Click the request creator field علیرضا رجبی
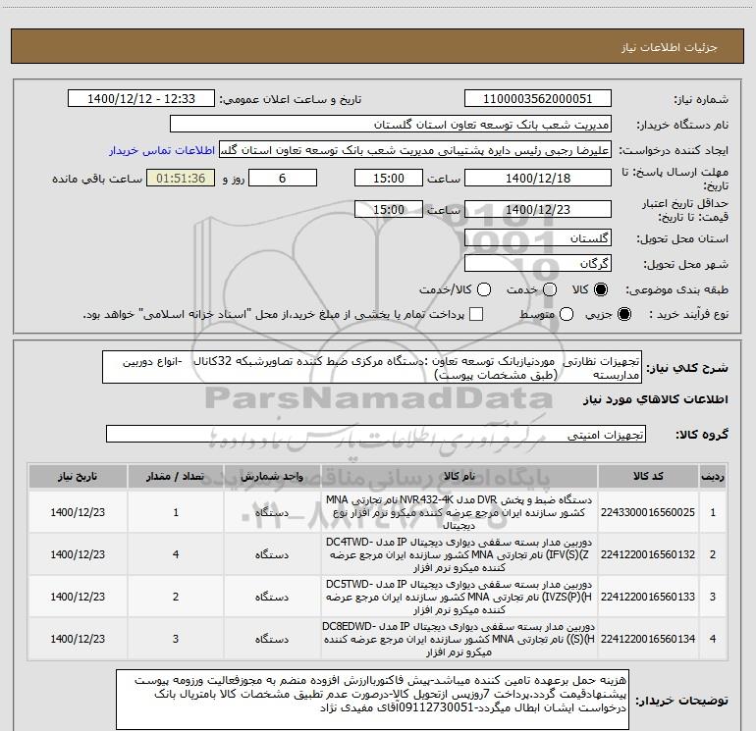 (x=415, y=150)
